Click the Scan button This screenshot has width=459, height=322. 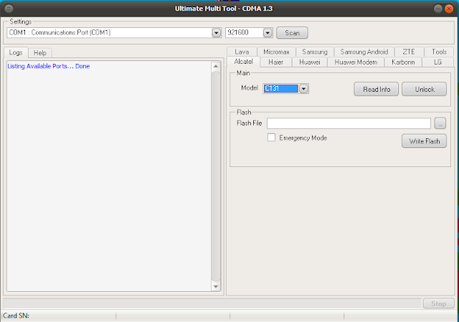pyautogui.click(x=292, y=33)
